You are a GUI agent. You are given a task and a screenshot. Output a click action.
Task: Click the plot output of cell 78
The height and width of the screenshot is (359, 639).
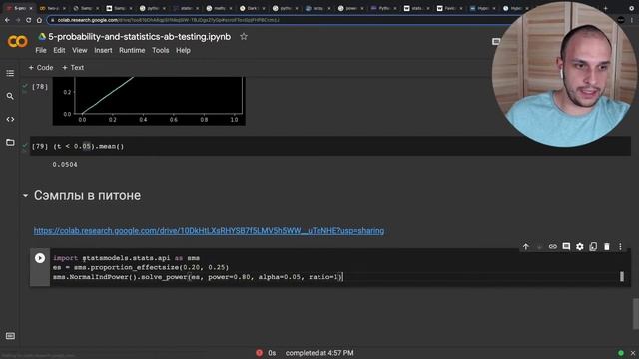pyautogui.click(x=149, y=101)
